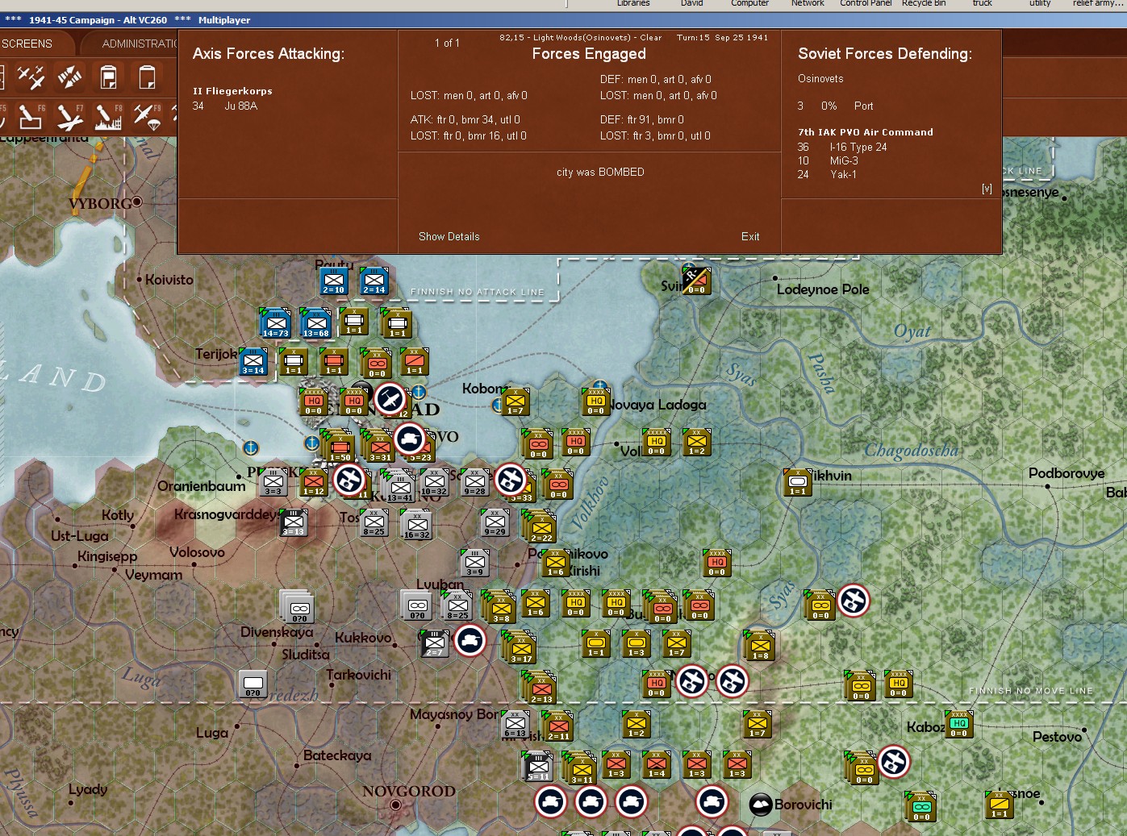Click the air recon plane marker over Leningrad
This screenshot has height=836, width=1127.
tap(390, 399)
